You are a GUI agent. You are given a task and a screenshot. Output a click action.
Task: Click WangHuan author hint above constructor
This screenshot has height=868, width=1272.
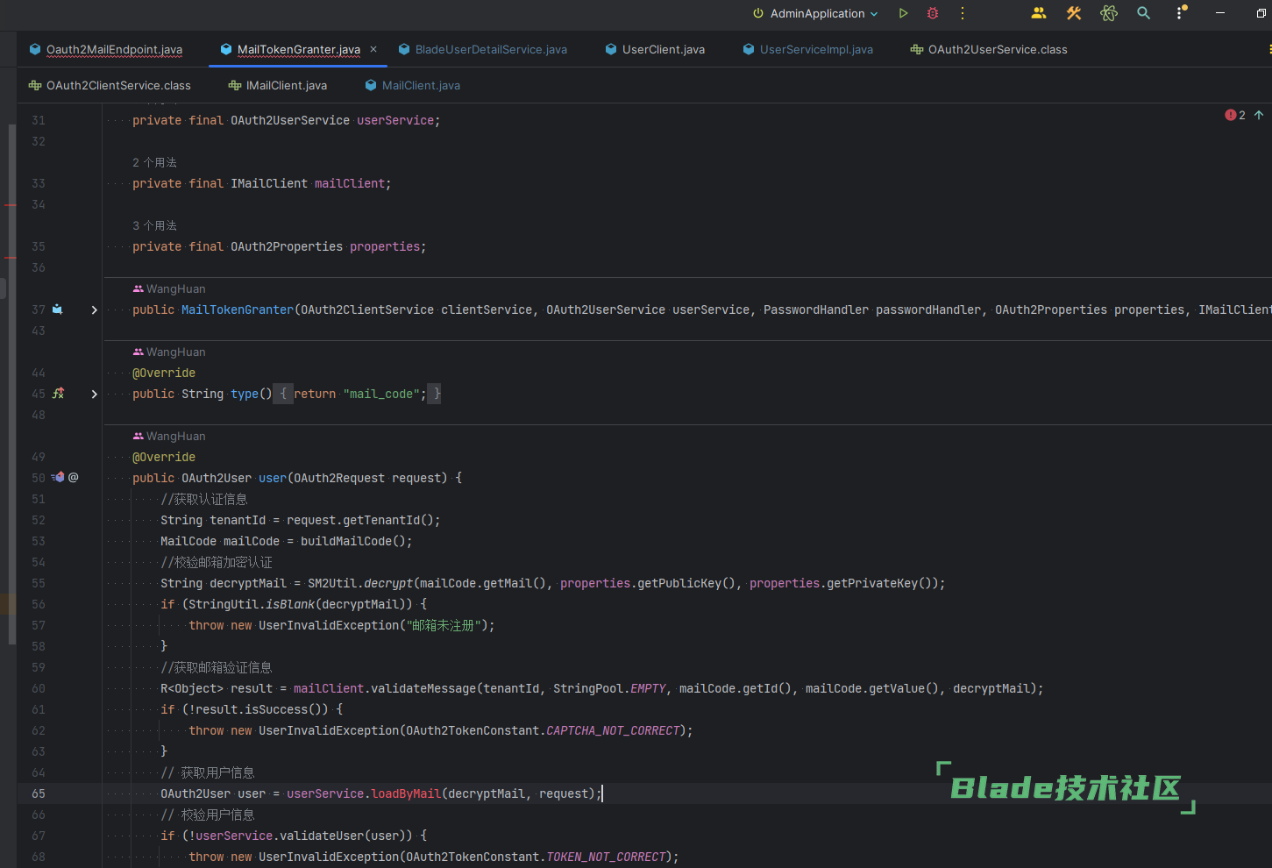tap(169, 288)
